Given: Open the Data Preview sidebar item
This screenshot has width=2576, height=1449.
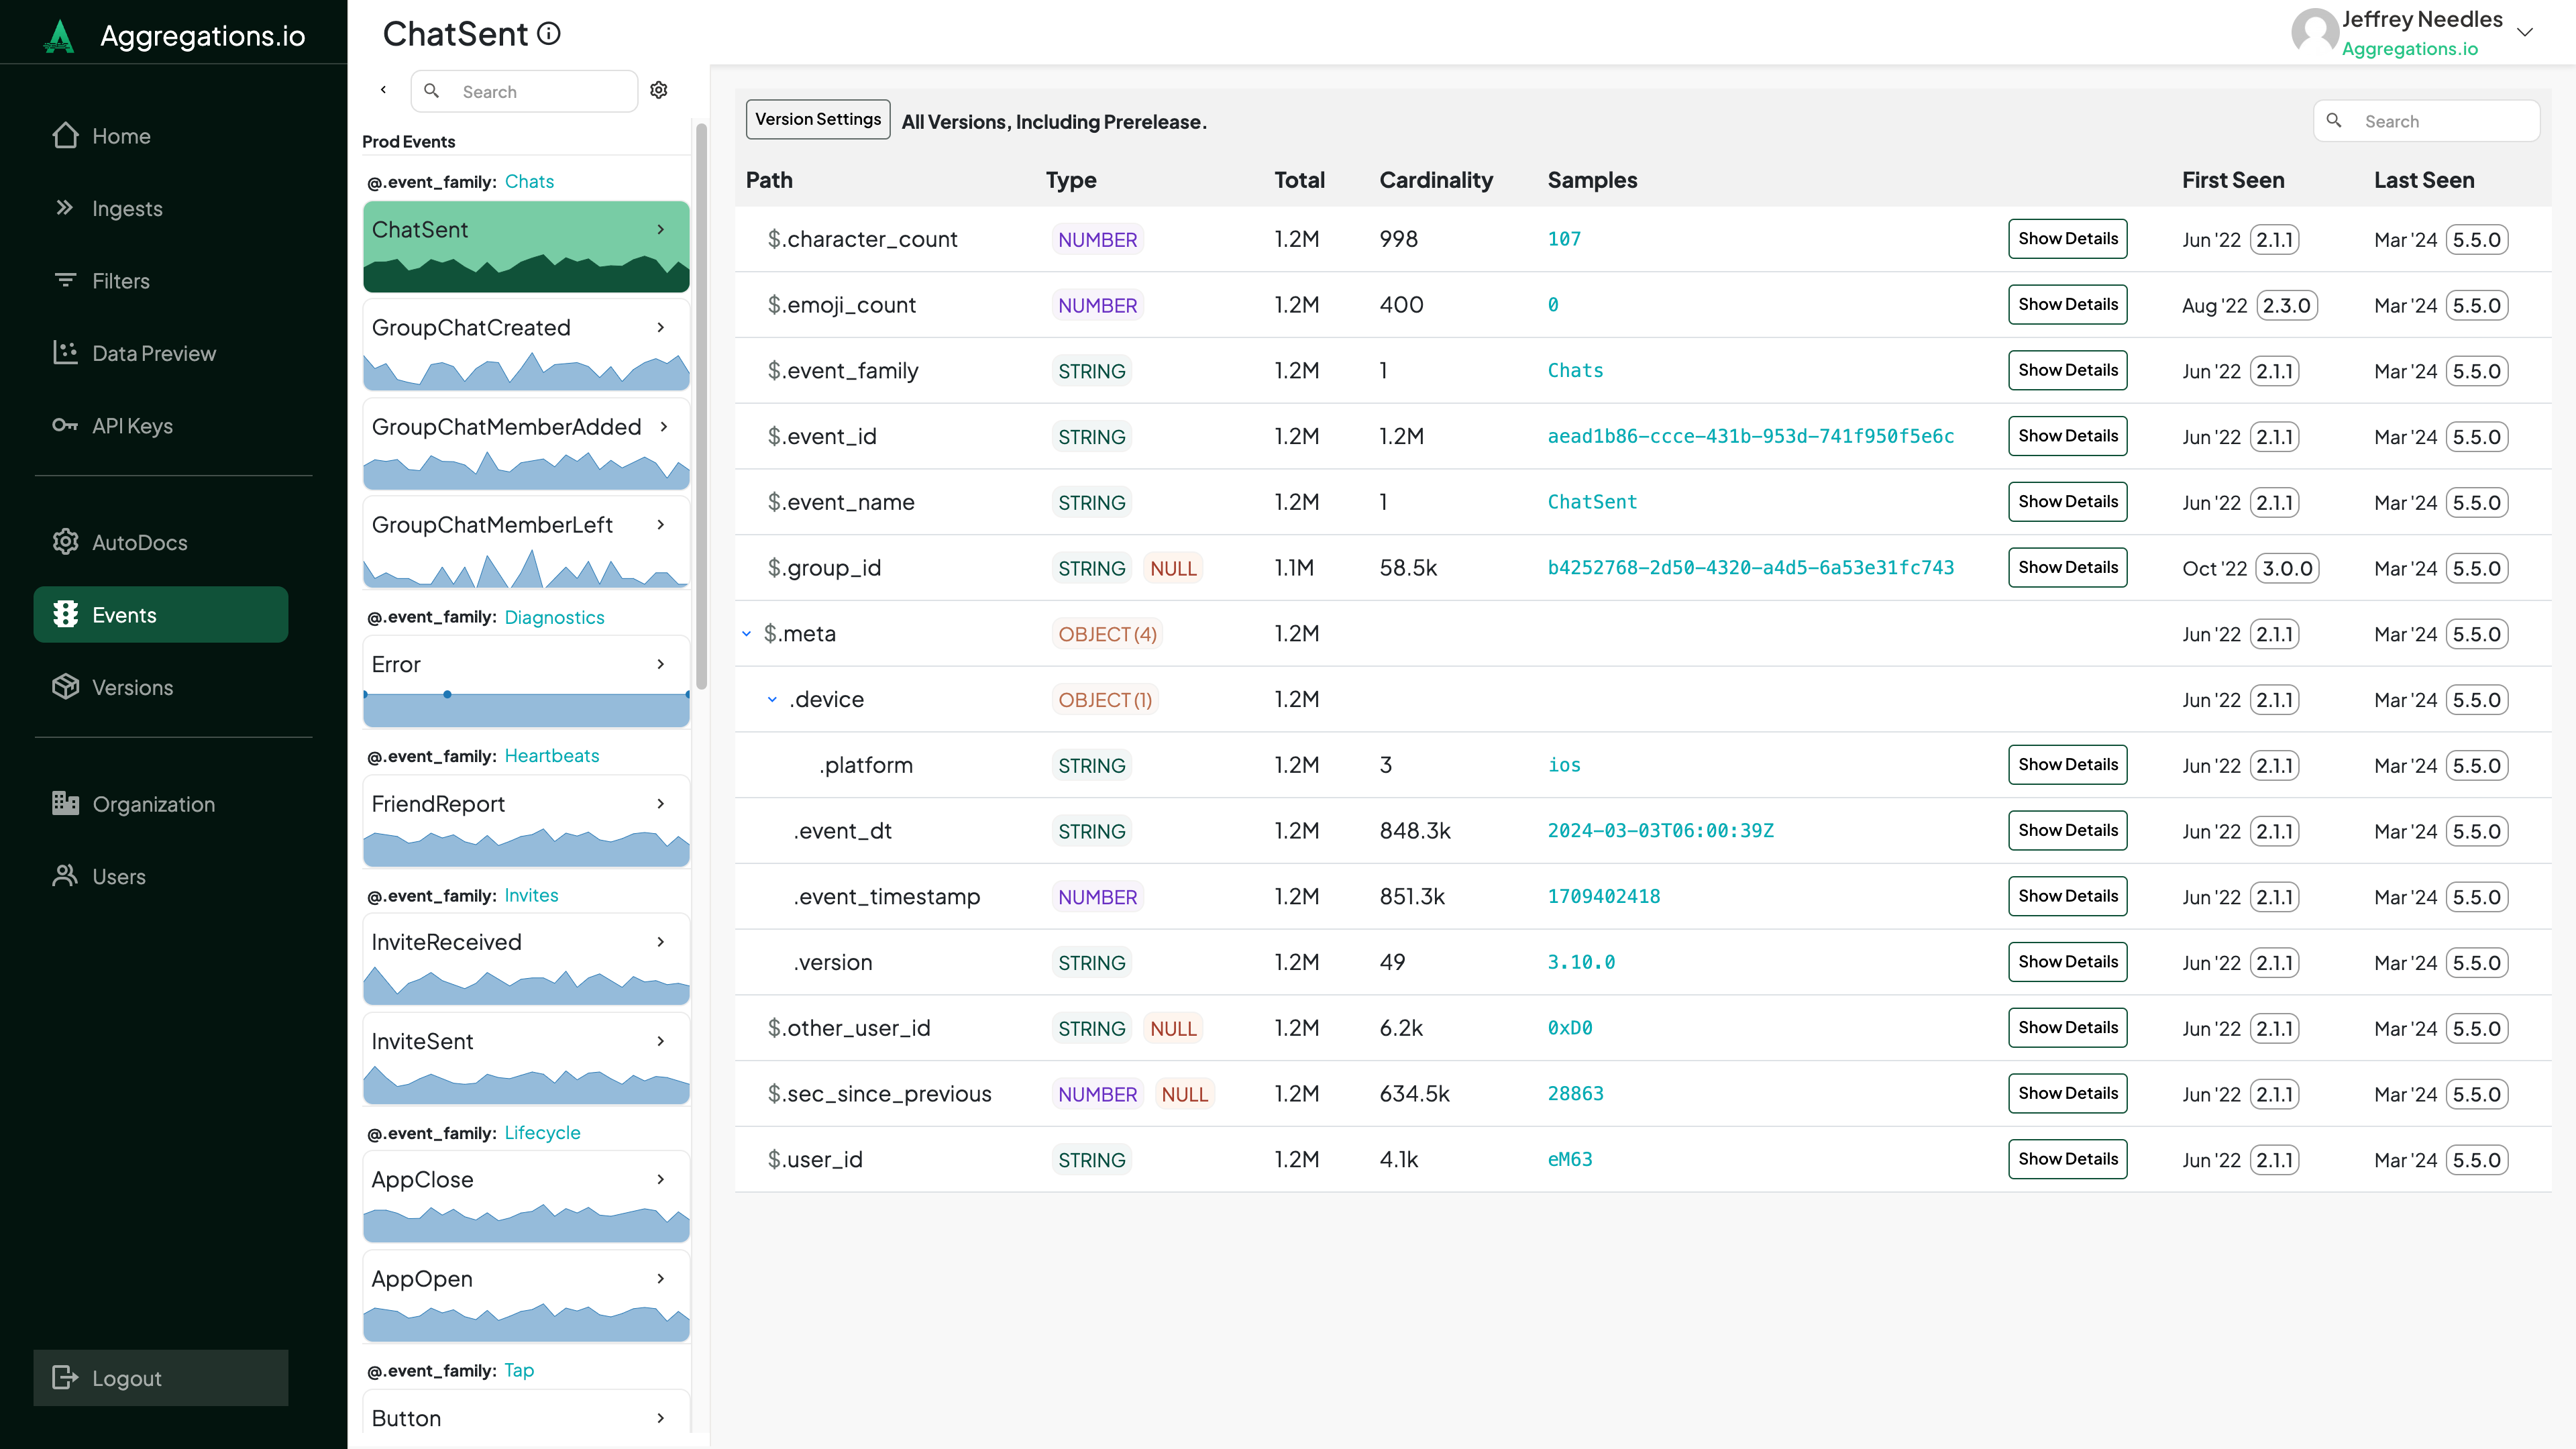Looking at the screenshot, I should pos(153,353).
